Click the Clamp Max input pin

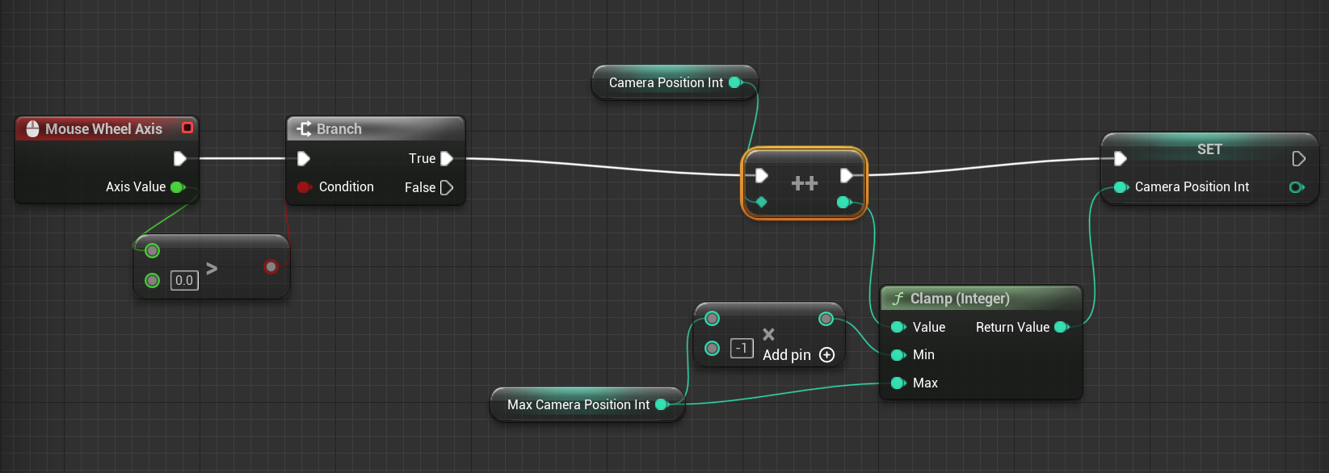coord(898,383)
